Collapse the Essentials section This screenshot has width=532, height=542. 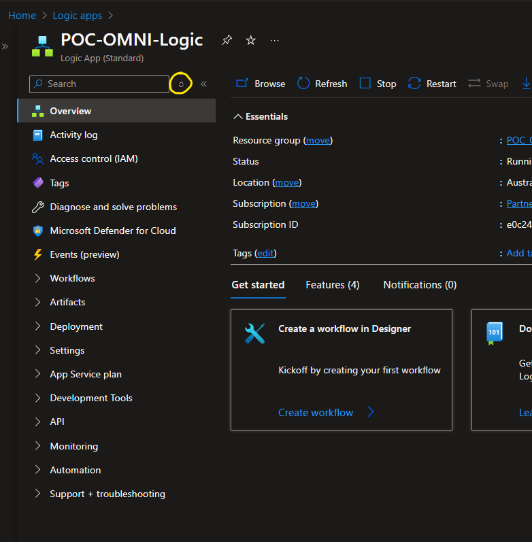tap(238, 117)
